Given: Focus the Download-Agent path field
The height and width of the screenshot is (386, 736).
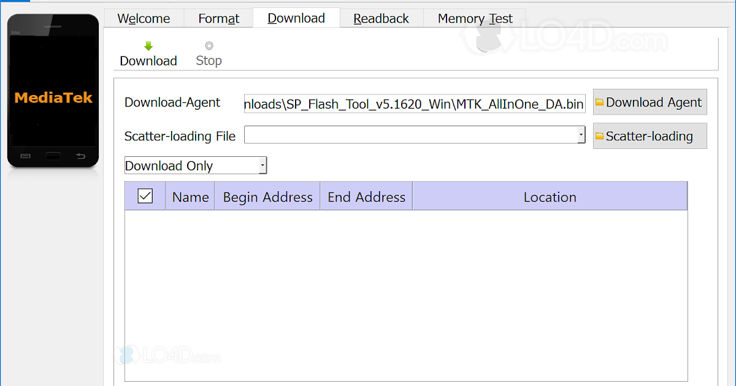Looking at the screenshot, I should 415,104.
